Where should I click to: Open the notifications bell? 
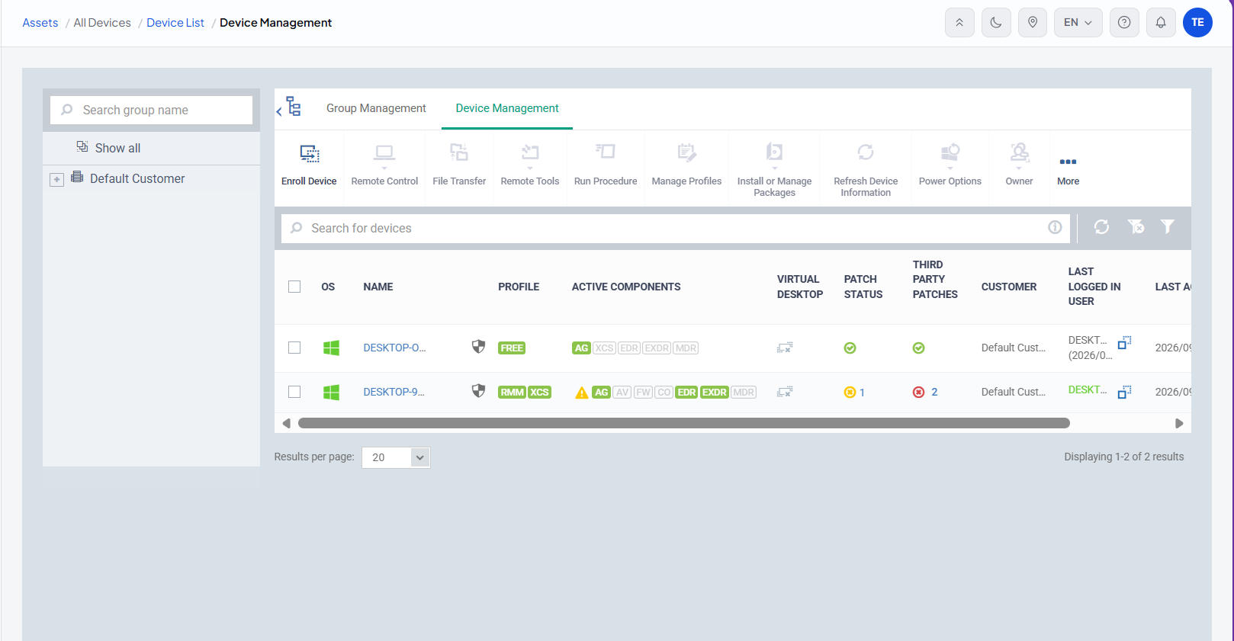(1161, 23)
